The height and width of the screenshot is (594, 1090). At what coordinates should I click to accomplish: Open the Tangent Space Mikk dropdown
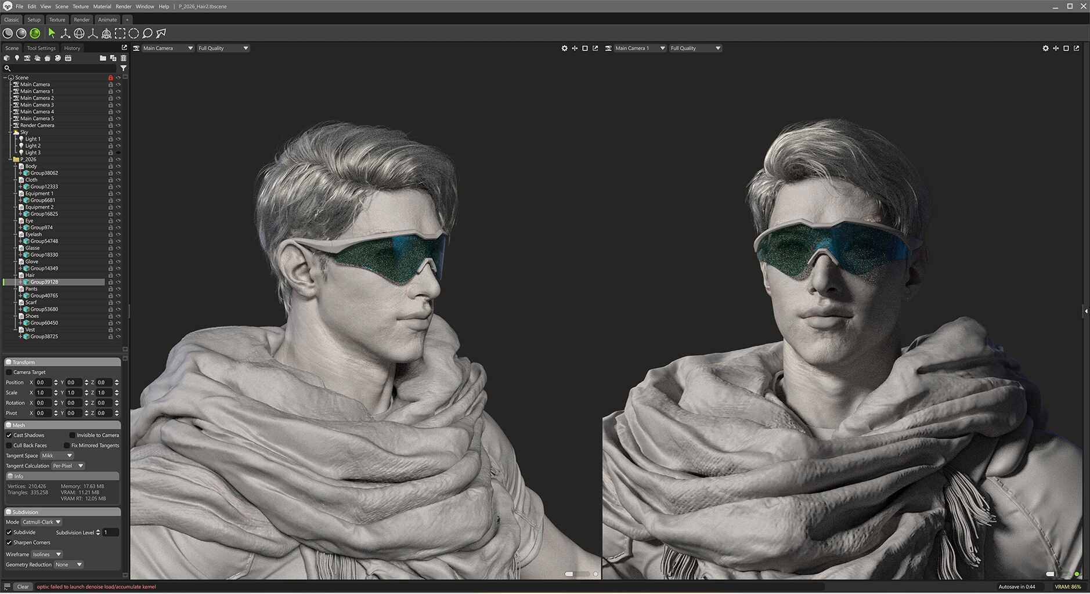tap(57, 456)
